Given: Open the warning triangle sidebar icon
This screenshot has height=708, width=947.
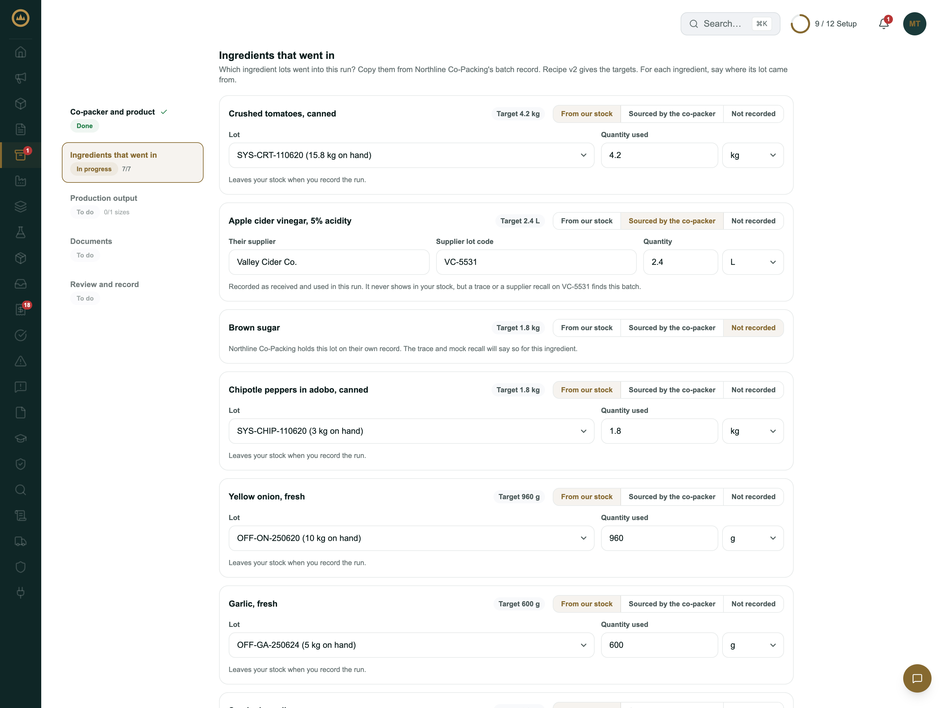Looking at the screenshot, I should click(21, 361).
